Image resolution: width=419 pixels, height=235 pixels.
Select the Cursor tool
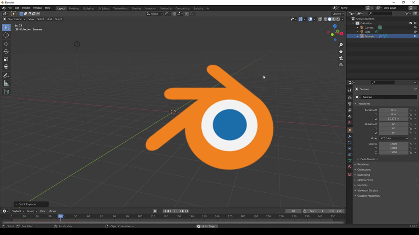point(6,35)
